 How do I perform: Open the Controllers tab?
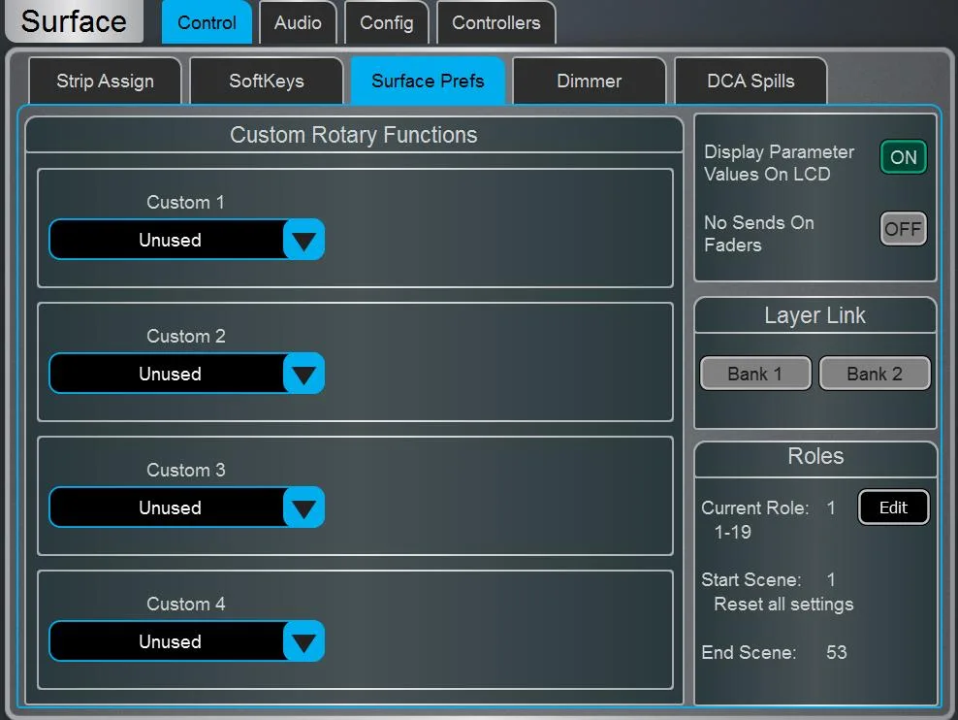point(496,22)
